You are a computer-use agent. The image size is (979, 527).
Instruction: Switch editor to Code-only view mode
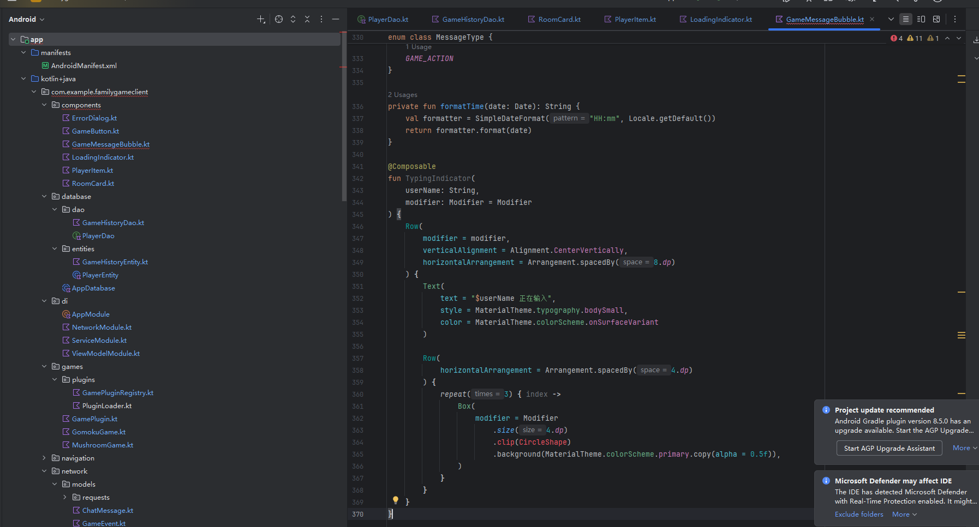click(906, 19)
